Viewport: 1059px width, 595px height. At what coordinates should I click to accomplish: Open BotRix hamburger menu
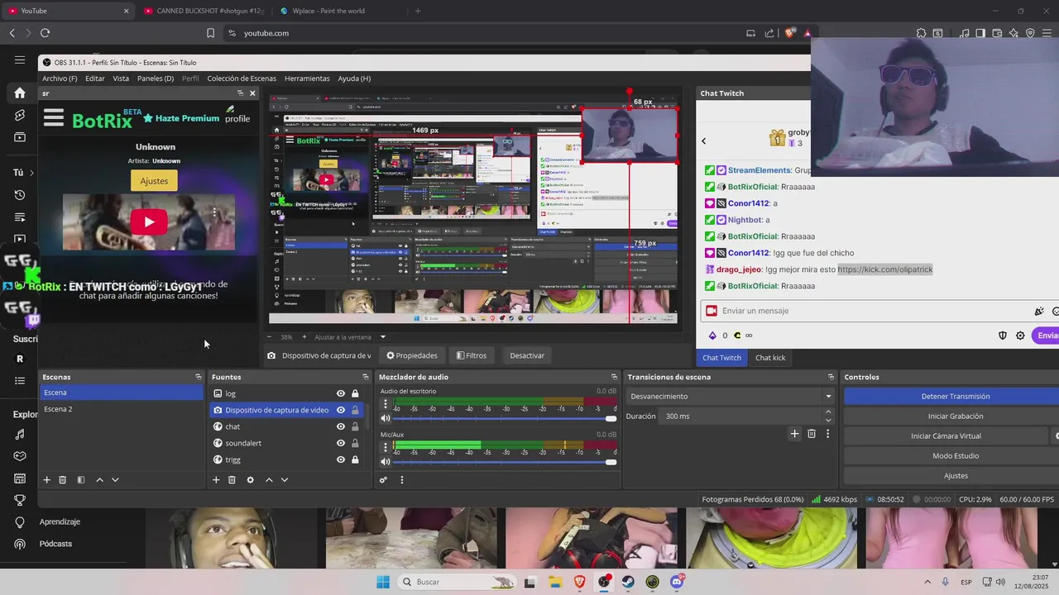54,118
